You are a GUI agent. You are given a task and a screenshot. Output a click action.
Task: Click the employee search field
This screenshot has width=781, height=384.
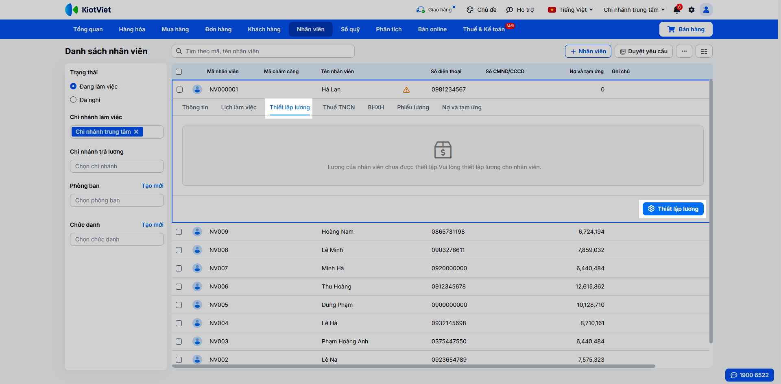(x=263, y=51)
